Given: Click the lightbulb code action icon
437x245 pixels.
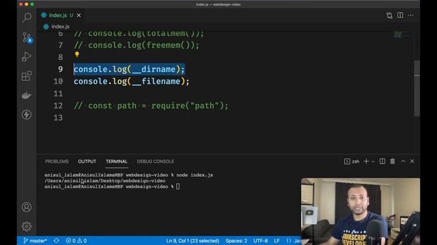Looking at the screenshot, I should [x=77, y=54].
